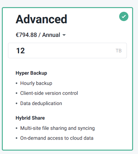
Task: Click the TB unit label
Action: coord(119,51)
